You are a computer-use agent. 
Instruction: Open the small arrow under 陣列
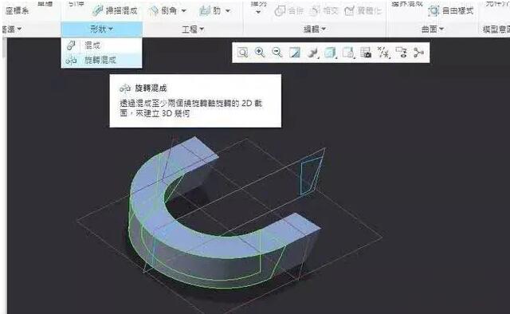point(258,13)
